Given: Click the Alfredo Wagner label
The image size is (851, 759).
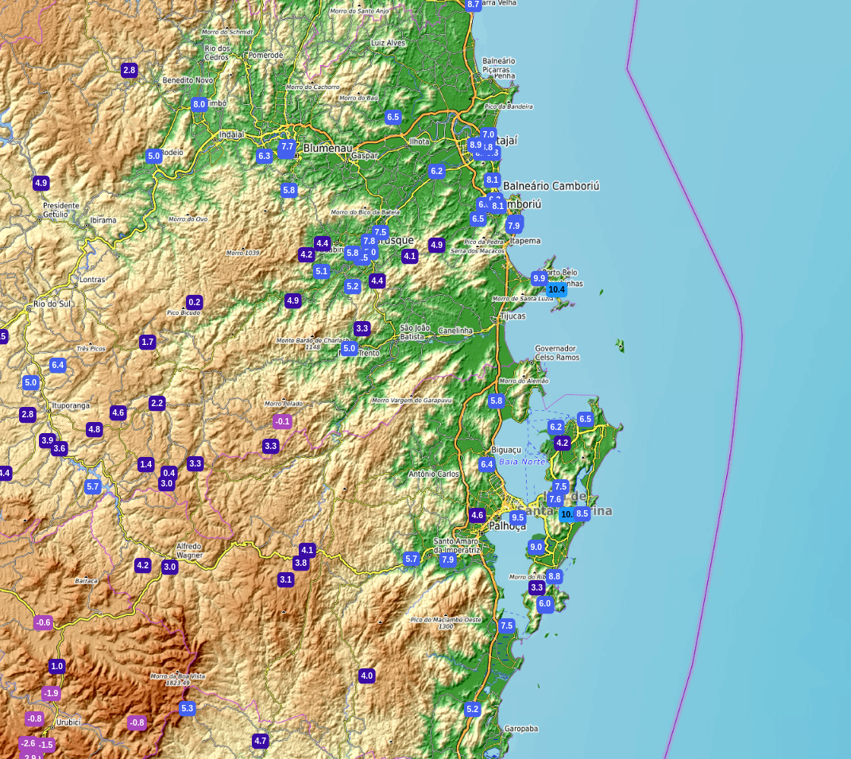Looking at the screenshot, I should pyautogui.click(x=189, y=551).
